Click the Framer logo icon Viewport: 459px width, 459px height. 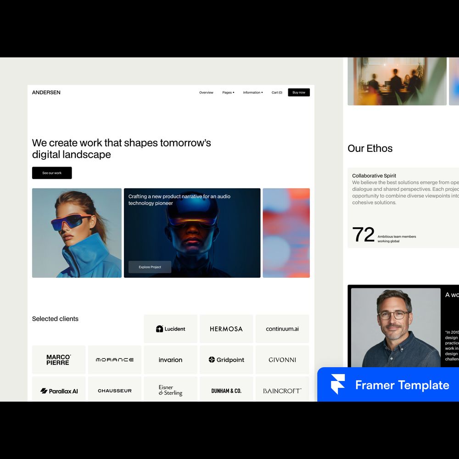pos(338,385)
